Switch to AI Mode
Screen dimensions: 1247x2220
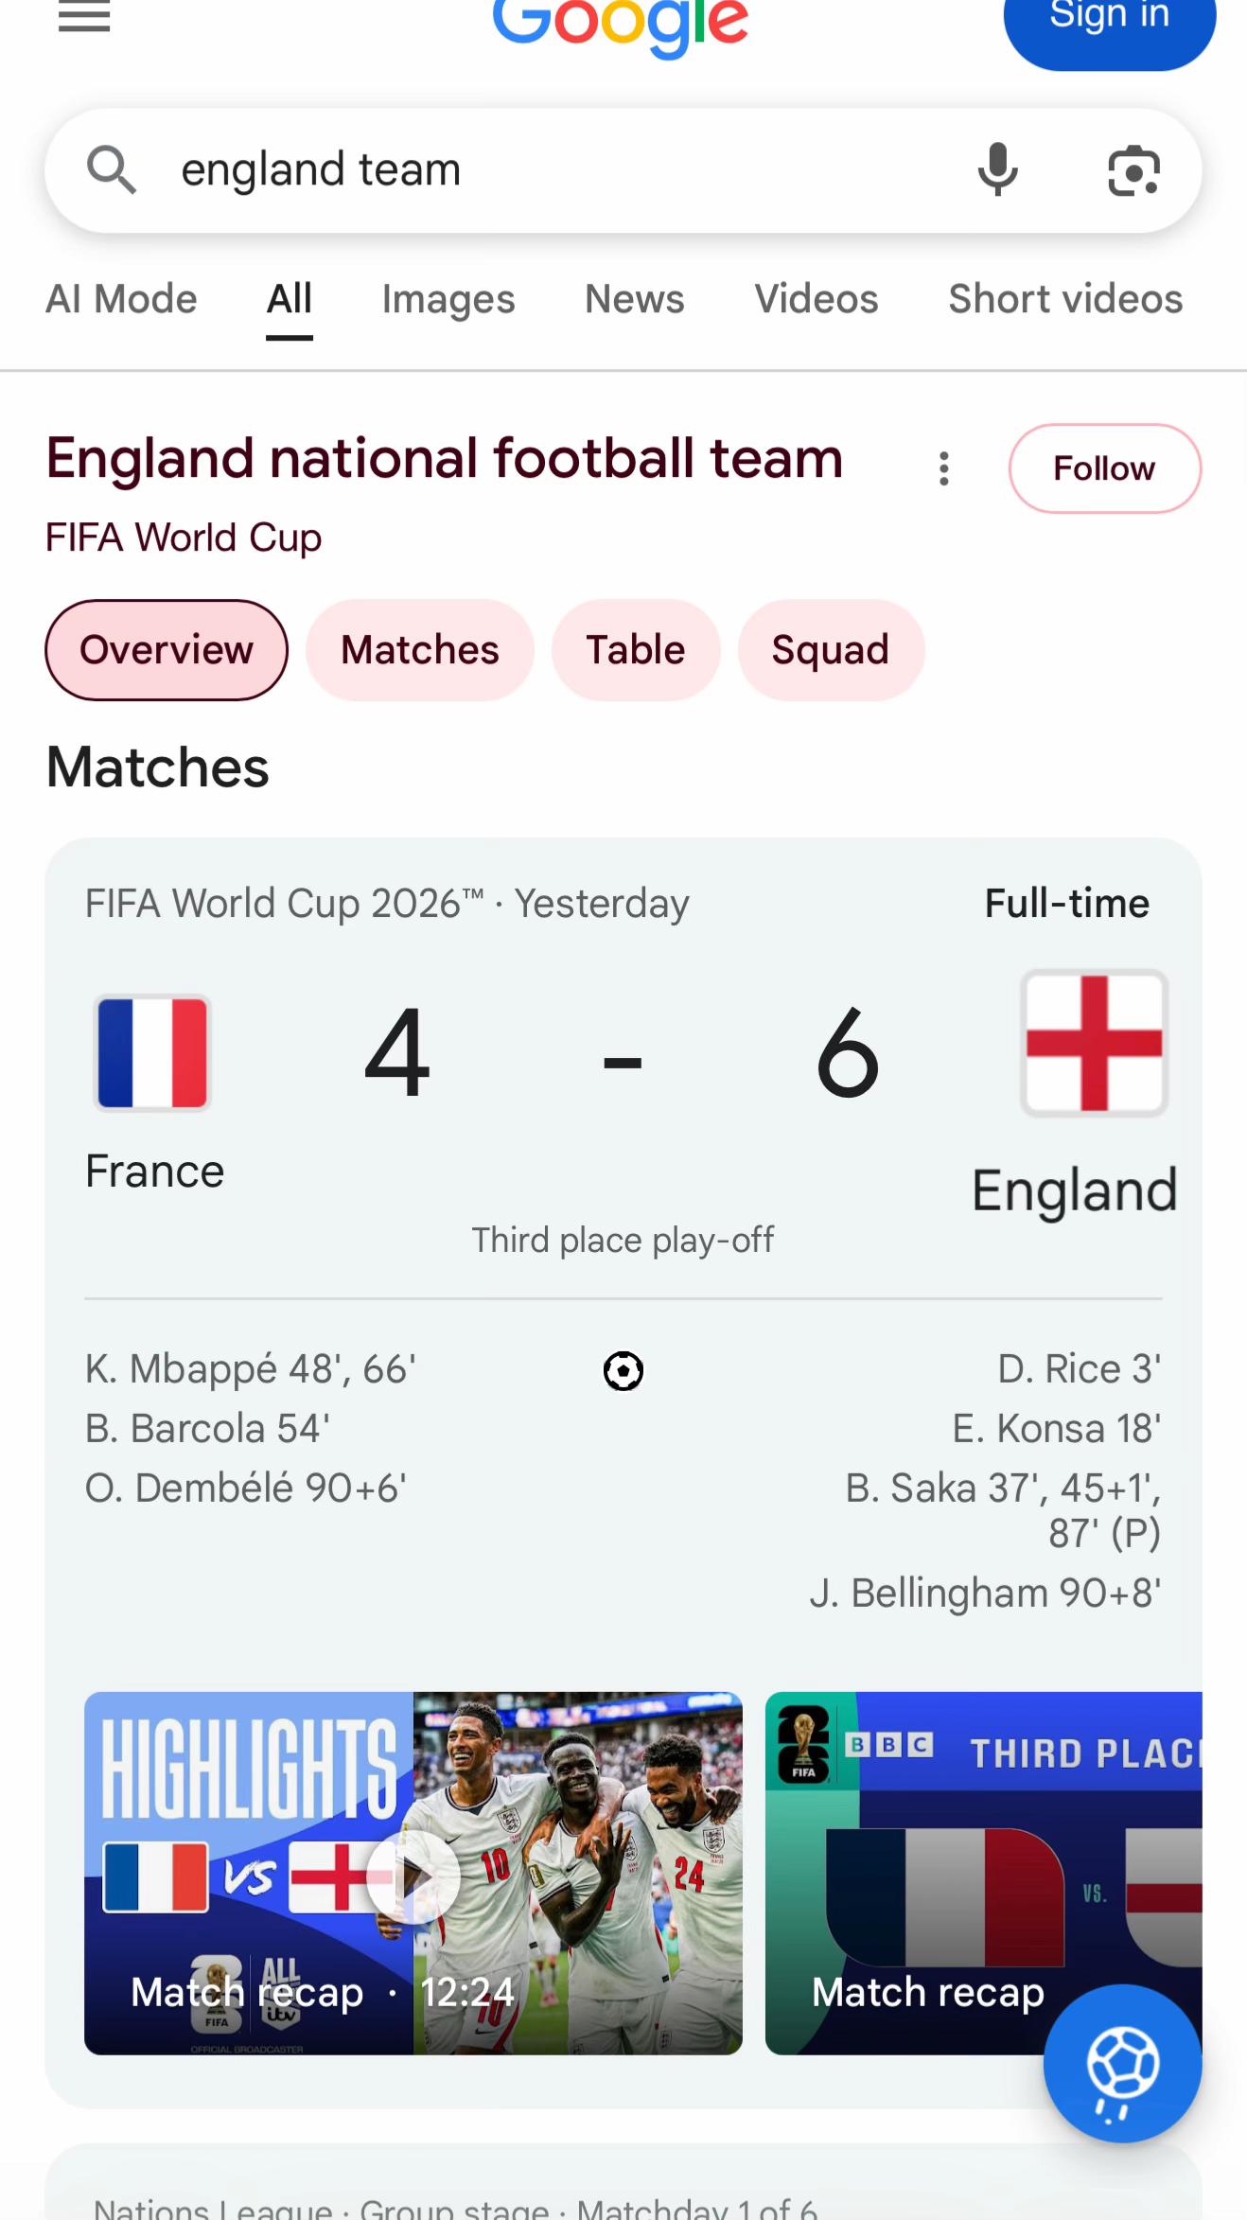[122, 299]
